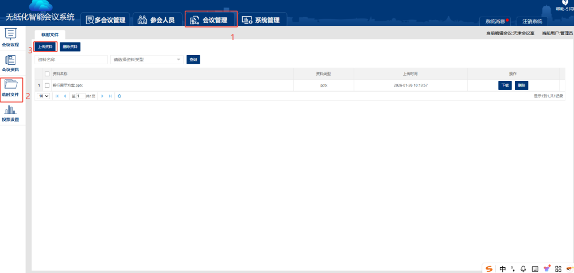Screen dimensions: 574x273
Task: Toggle the 中 Chinese input mode indicator
Action: tap(503, 269)
